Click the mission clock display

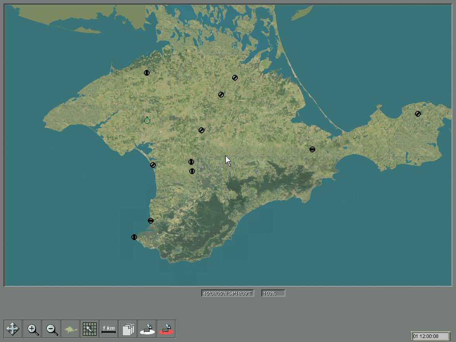pyautogui.click(x=431, y=336)
